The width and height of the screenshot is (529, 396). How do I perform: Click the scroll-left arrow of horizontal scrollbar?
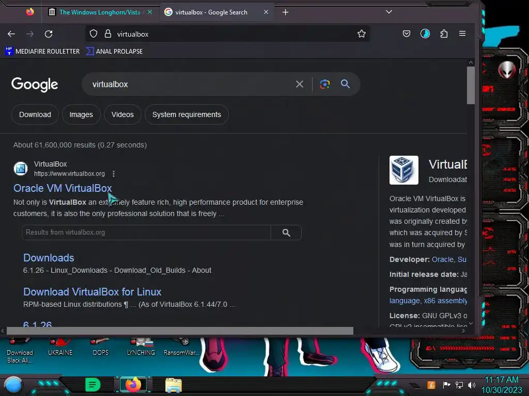3,331
